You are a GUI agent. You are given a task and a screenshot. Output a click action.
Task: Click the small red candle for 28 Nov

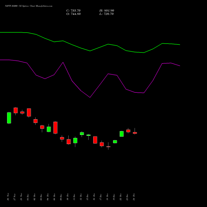pos(22,113)
